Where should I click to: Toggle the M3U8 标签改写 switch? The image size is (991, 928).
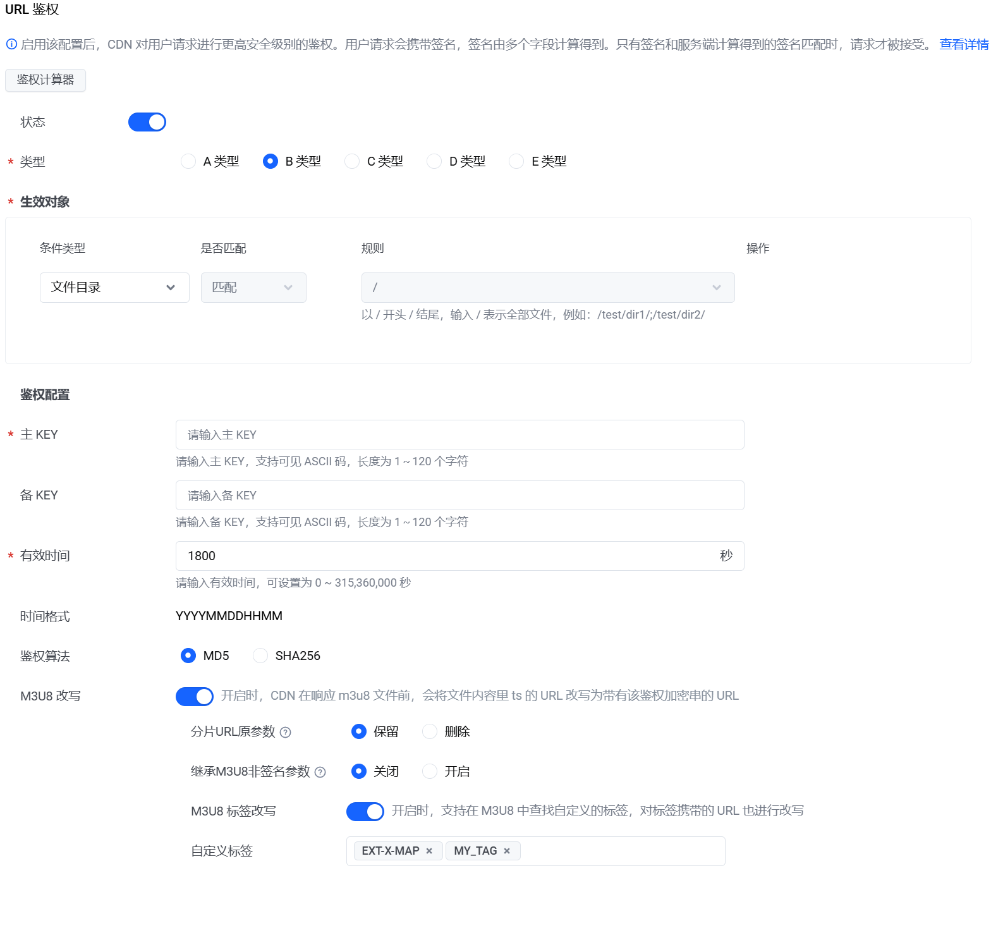click(x=365, y=811)
